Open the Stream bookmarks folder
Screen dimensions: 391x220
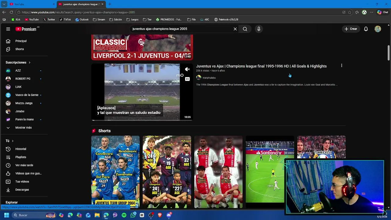pyautogui.click(x=99, y=20)
